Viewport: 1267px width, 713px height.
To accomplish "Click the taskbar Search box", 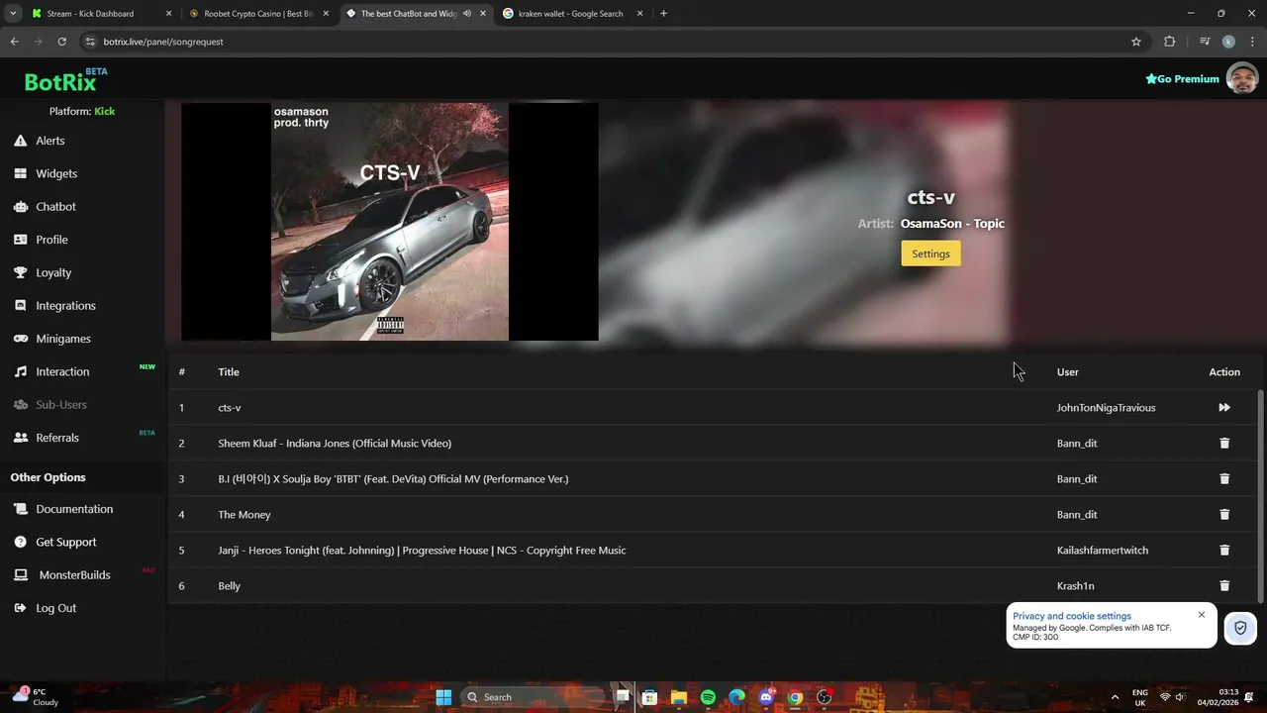I will pos(535,697).
